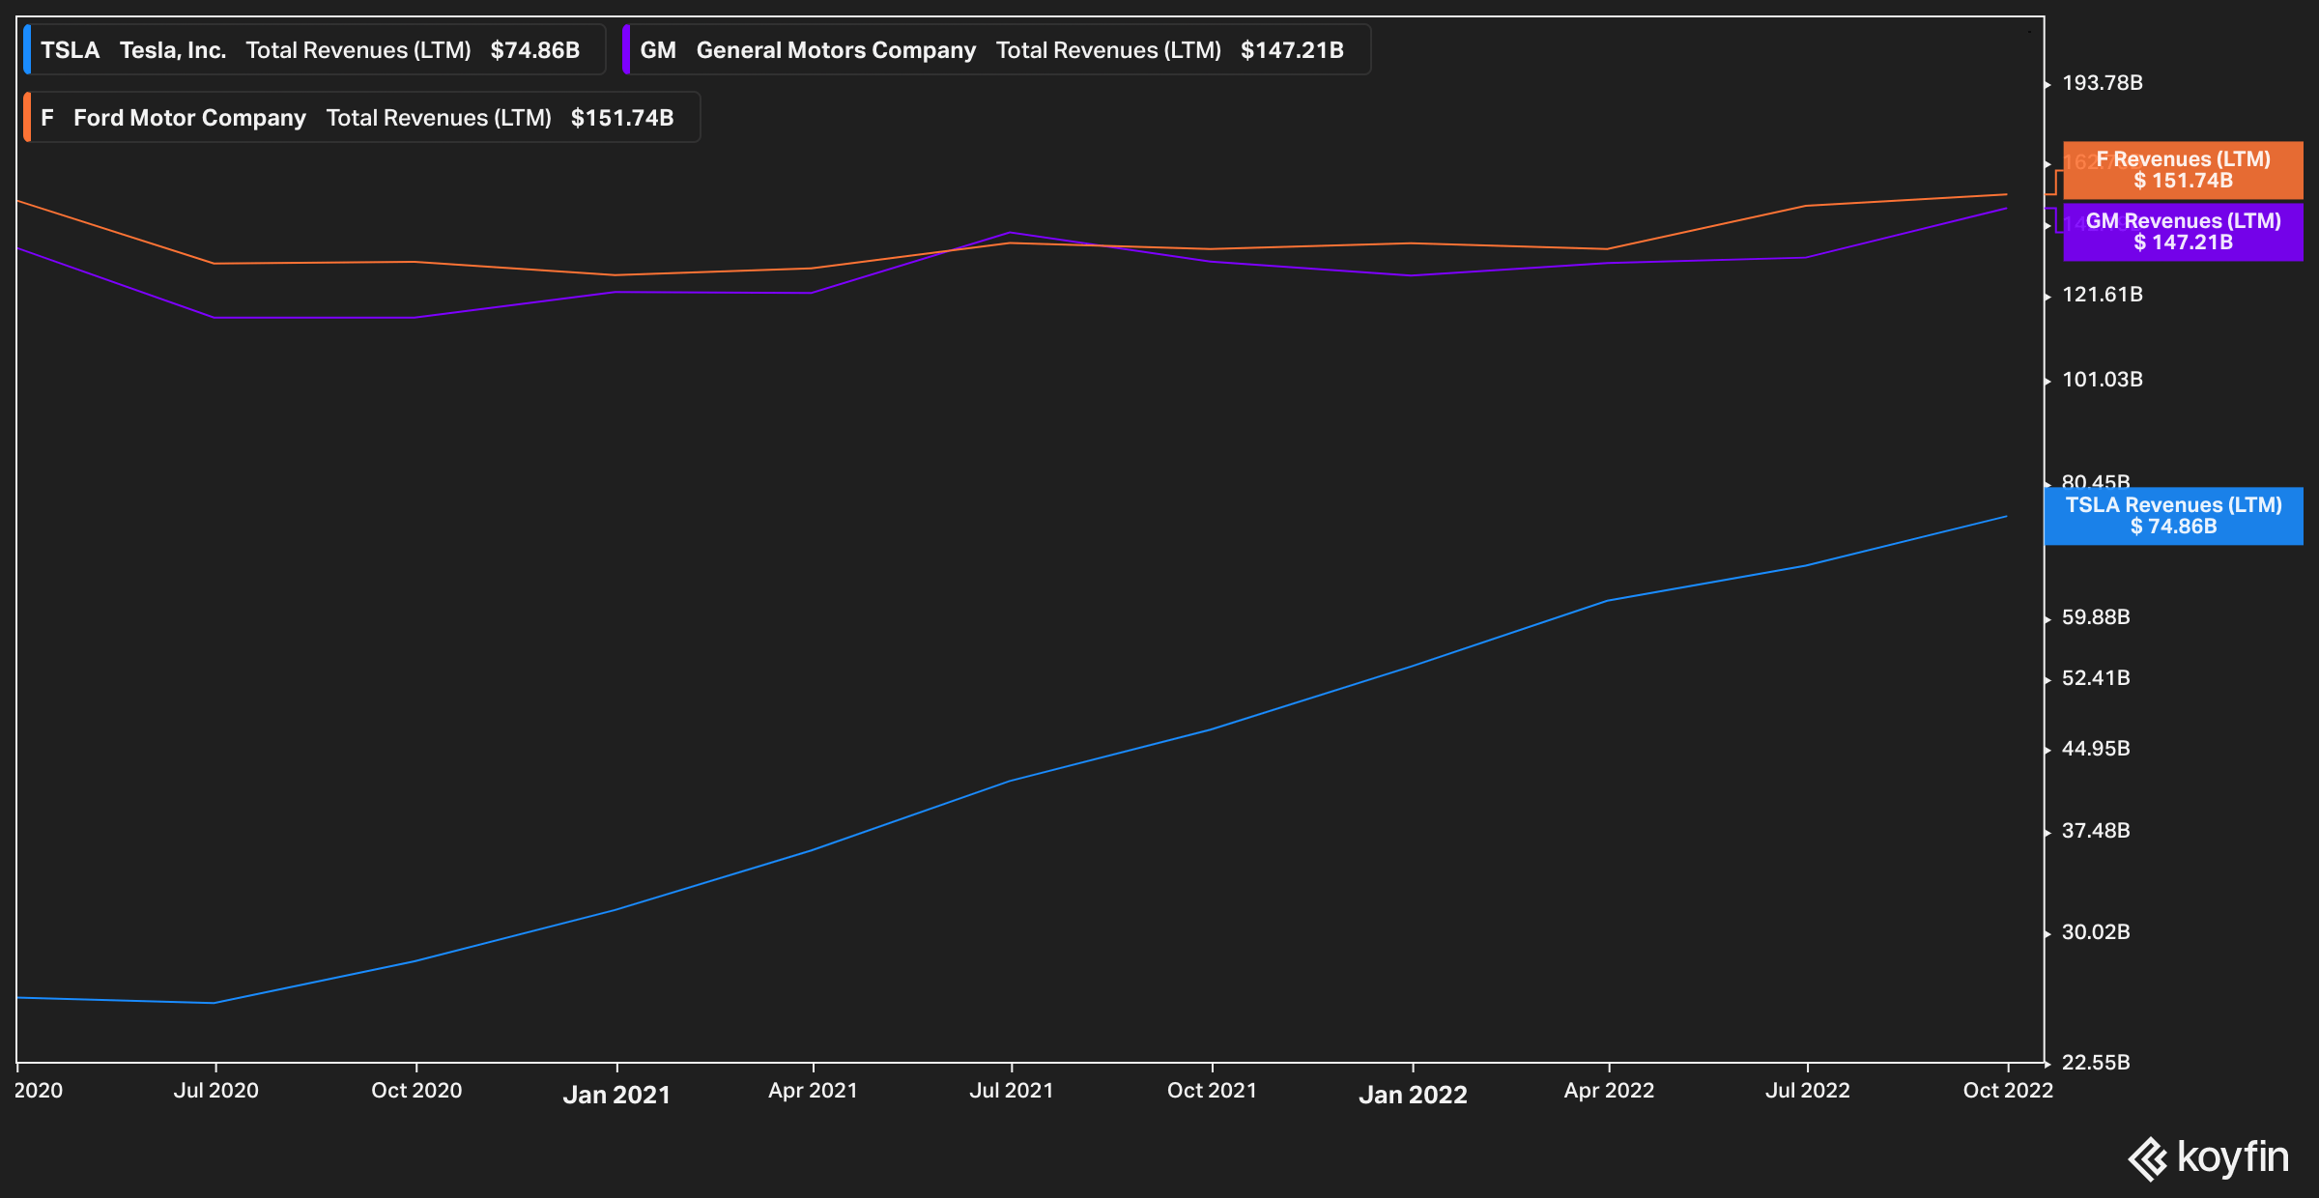2319x1198 pixels.
Task: Click the Apr 2022 axis label
Action: coord(1609,1091)
